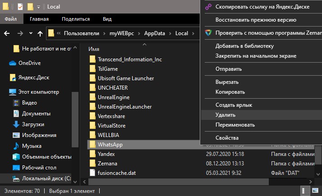Click the UnrealEngine folder icon
322x196 pixels.
coord(92,97)
